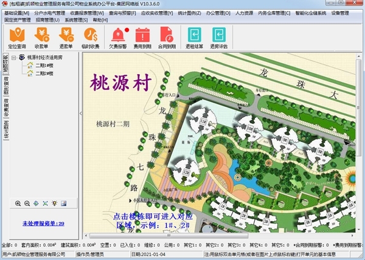Click building 11# on the map
Viewport: 365px width, 260px height.
coord(203,121)
